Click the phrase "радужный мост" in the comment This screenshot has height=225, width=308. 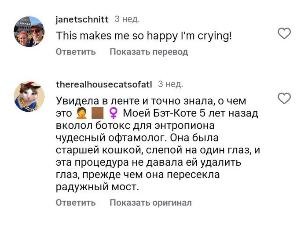(x=97, y=187)
